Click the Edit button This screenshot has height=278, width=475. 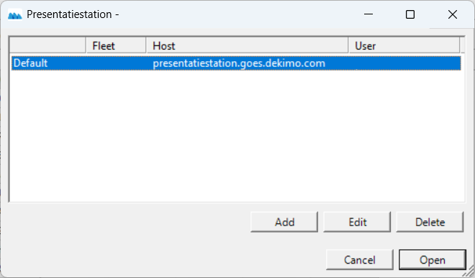(x=357, y=222)
